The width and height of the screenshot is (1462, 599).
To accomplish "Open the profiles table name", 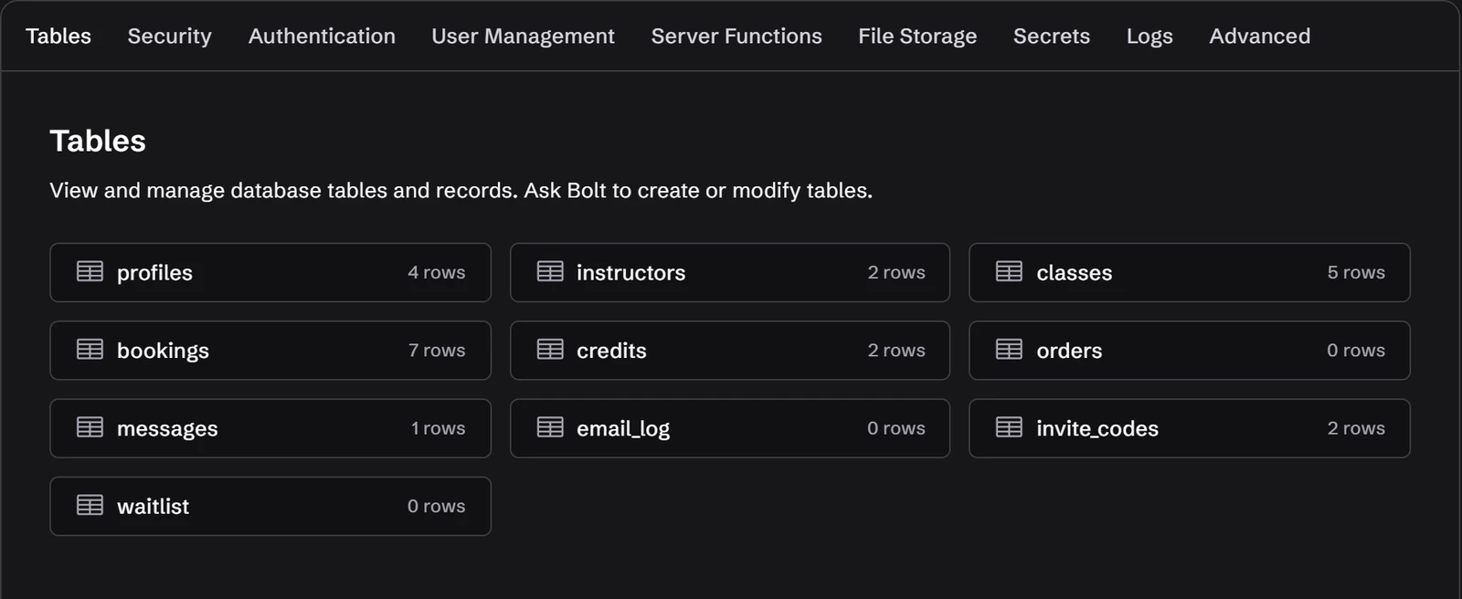I will pos(154,273).
